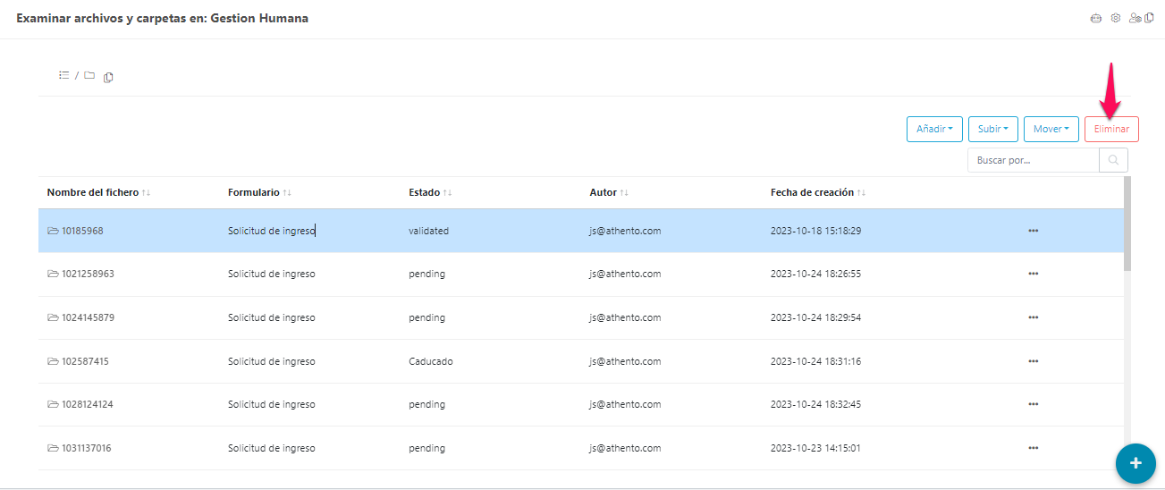This screenshot has height=490, width=1165.
Task: Expand the Añadir dropdown
Action: pyautogui.click(x=934, y=129)
